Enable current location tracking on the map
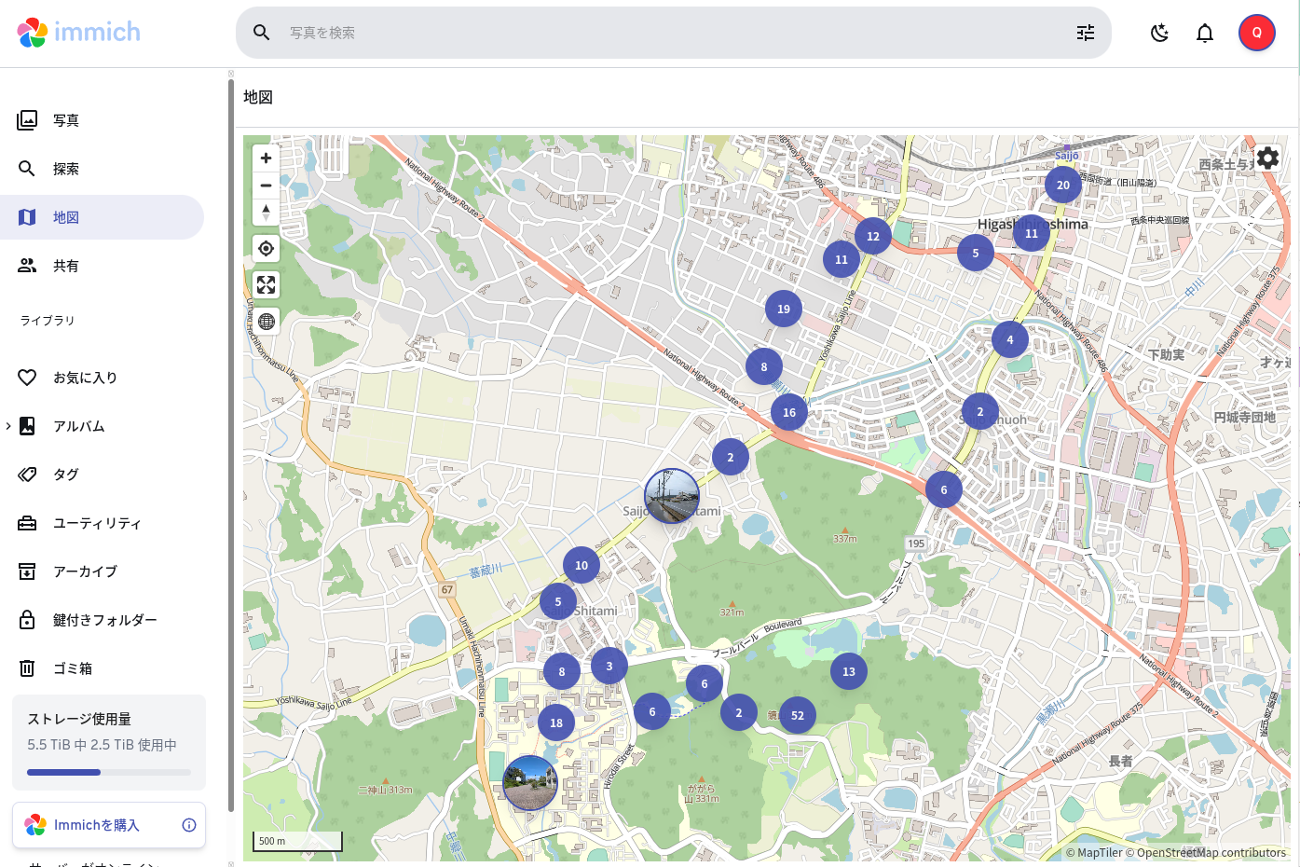 pyautogui.click(x=266, y=248)
